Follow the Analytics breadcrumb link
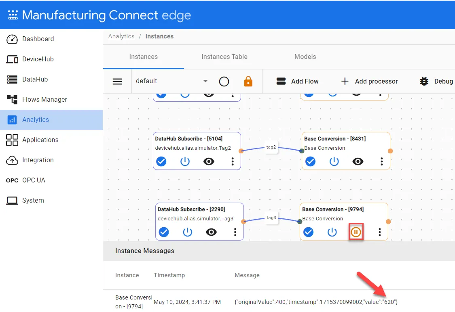 pos(121,36)
